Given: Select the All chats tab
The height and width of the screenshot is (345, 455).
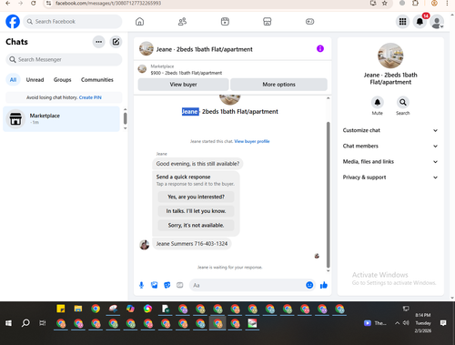Looking at the screenshot, I should pos(13,80).
